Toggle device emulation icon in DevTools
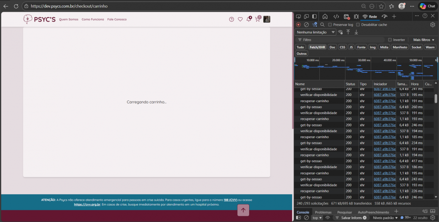439x222 pixels. [x=306, y=16]
